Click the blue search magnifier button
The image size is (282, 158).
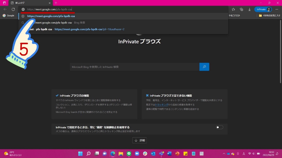[x=204, y=67]
